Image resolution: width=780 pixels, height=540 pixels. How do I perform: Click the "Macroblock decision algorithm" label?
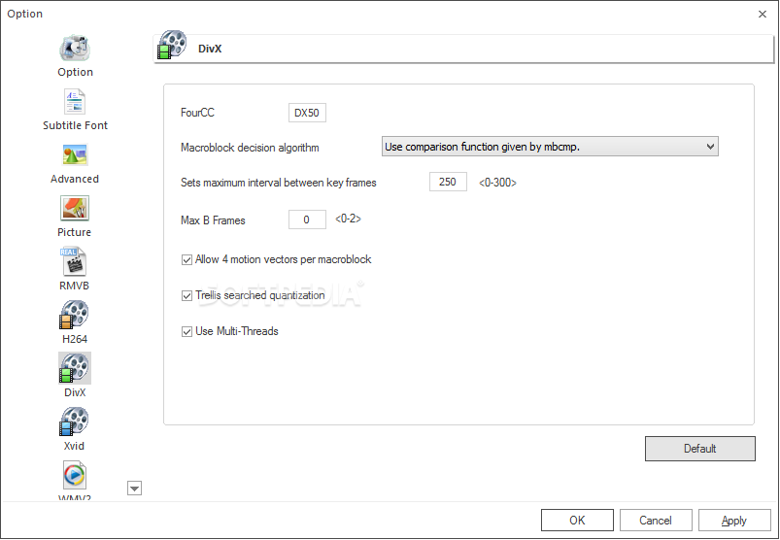250,148
